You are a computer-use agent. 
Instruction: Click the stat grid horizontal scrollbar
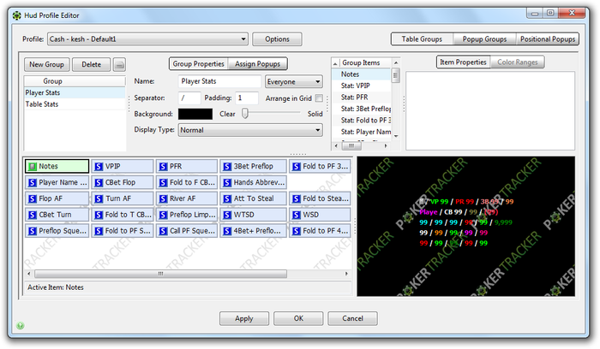[161, 274]
